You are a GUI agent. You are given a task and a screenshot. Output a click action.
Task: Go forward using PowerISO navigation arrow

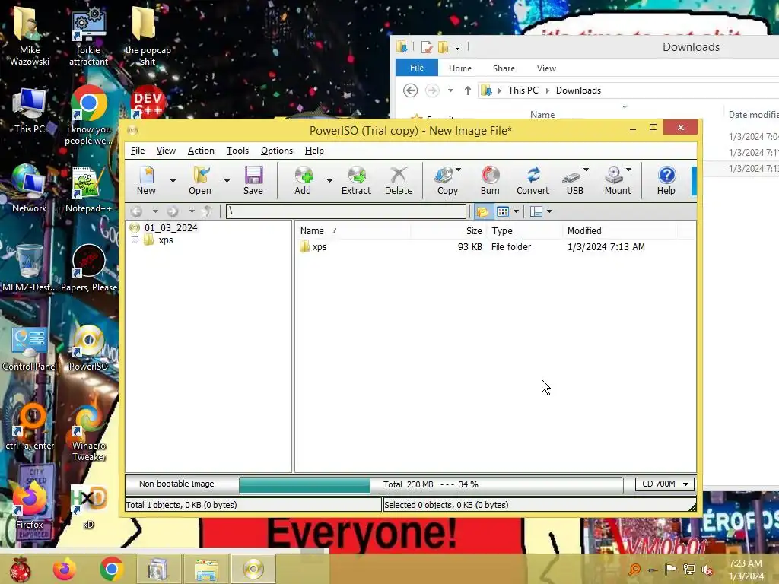coord(173,211)
